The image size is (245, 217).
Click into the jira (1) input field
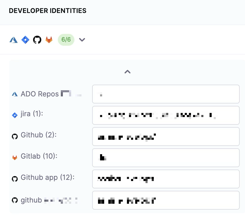click(x=166, y=115)
